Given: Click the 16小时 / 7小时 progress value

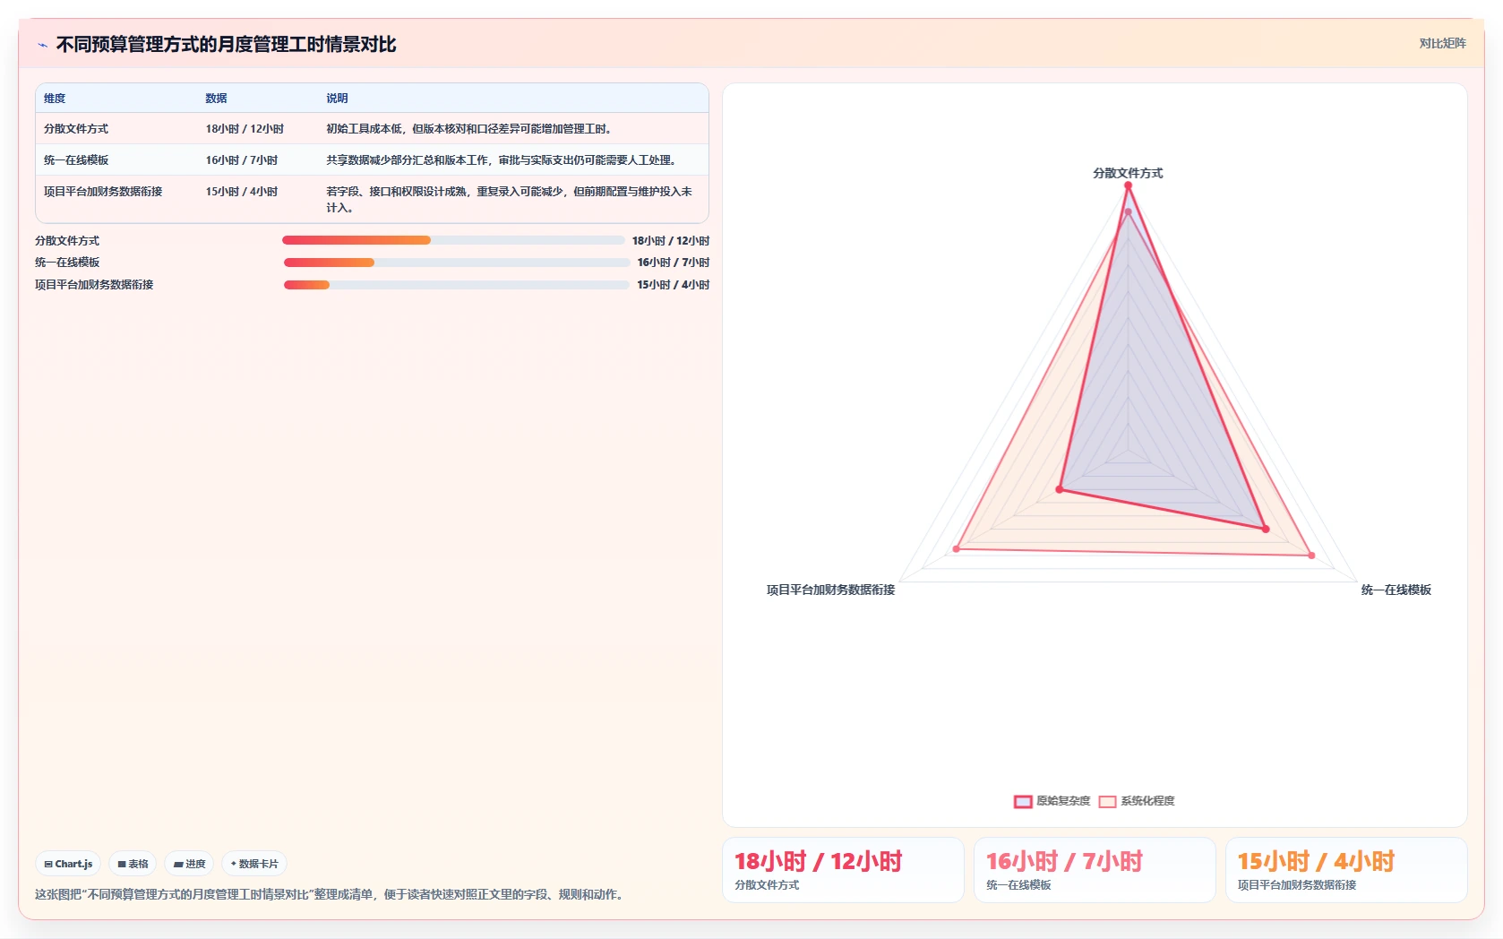Looking at the screenshot, I should tap(674, 263).
